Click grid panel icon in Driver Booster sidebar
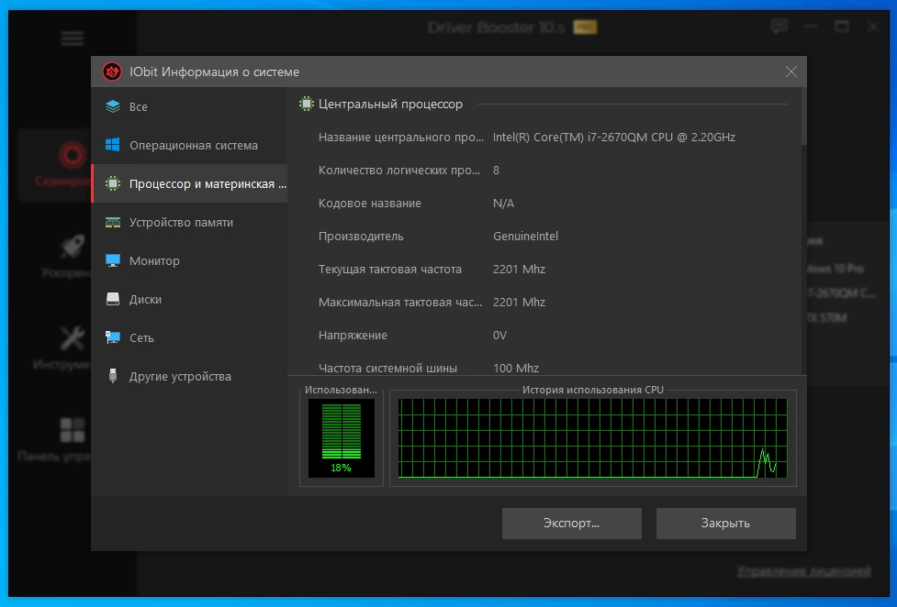This screenshot has width=897, height=607. click(x=73, y=430)
